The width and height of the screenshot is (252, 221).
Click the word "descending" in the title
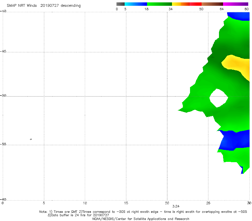point(71,6)
